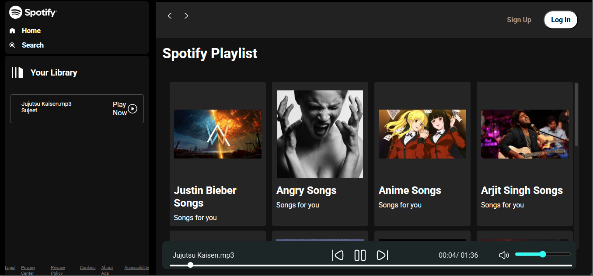
Task: Skip to previous track
Action: 338,255
